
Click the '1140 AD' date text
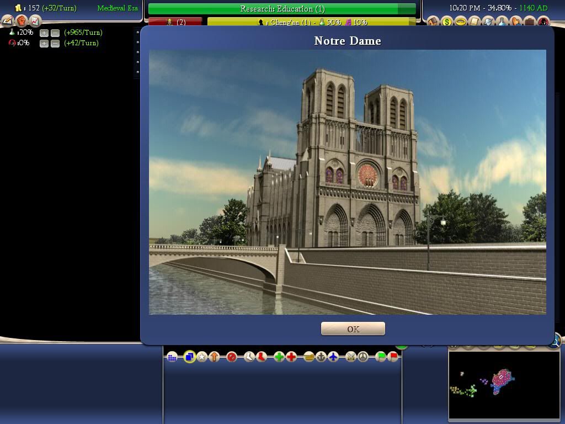(x=534, y=8)
